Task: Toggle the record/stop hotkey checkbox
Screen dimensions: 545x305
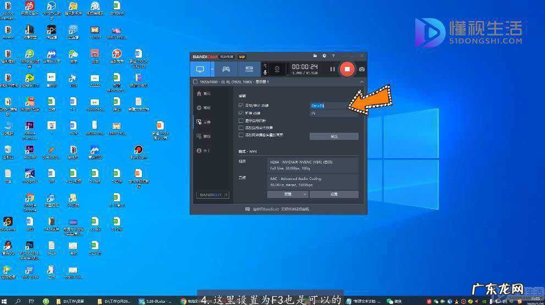Action: click(241, 105)
